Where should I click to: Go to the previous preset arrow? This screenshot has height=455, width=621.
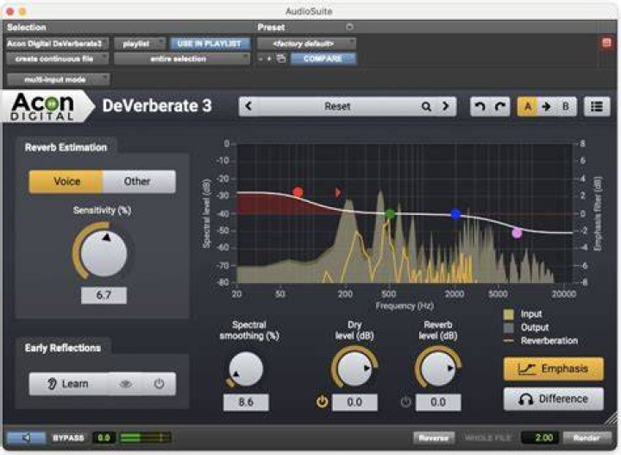(x=248, y=106)
